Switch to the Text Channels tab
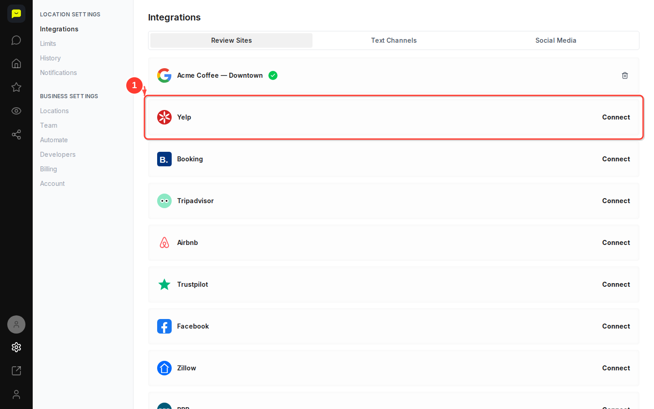The width and height of the screenshot is (654, 409). [394, 40]
